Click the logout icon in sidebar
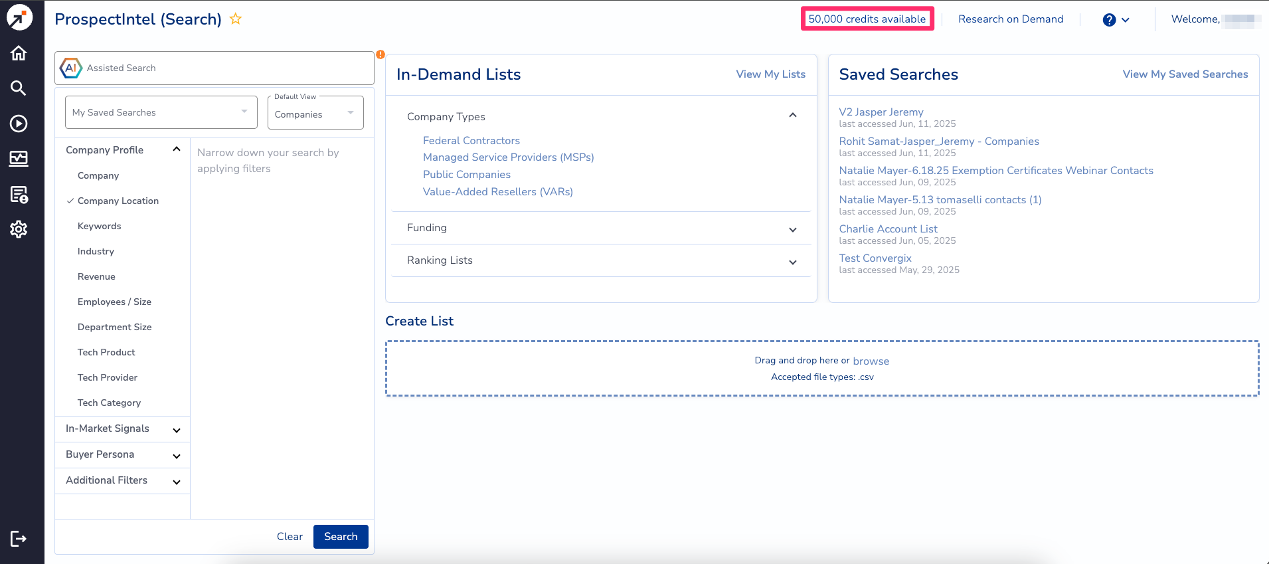The image size is (1269, 564). 19,538
